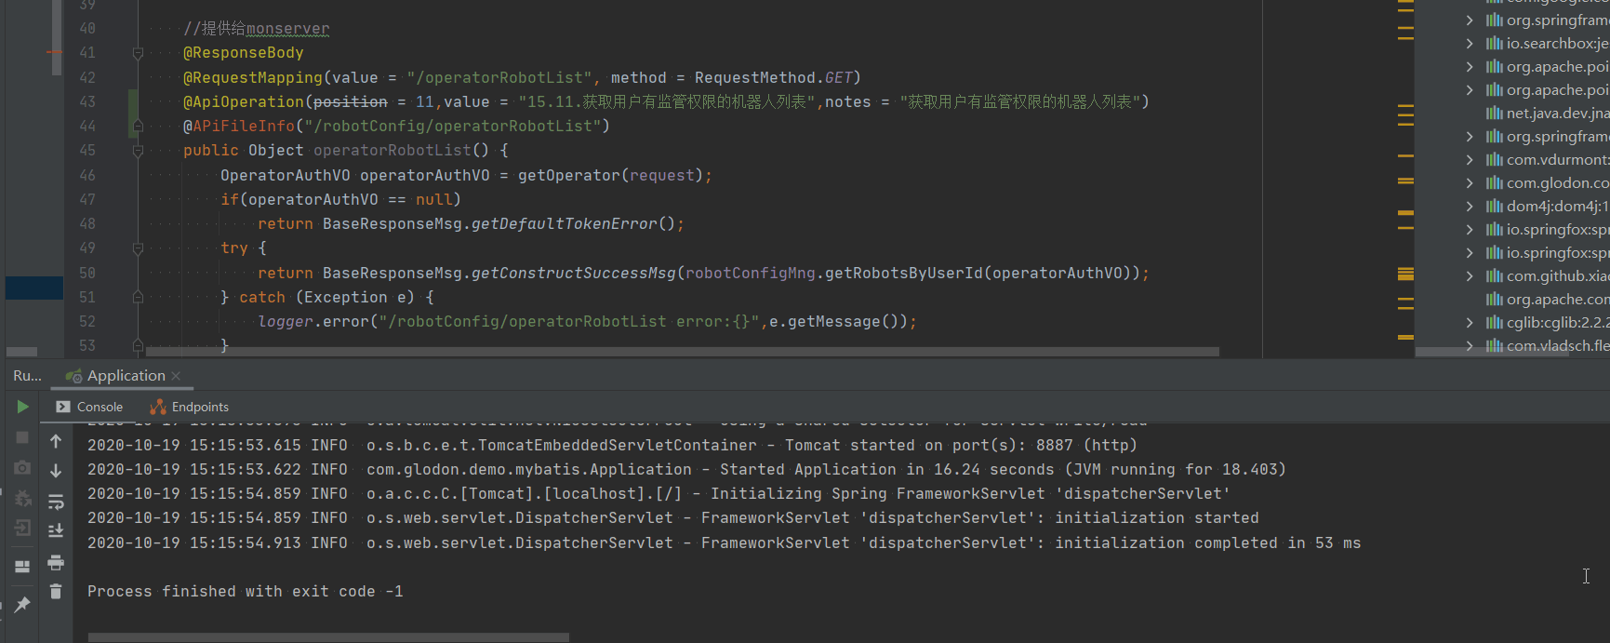Image resolution: width=1610 pixels, height=643 pixels.
Task: Click the Exit icon in Run sidebar
Action: pos(22,529)
